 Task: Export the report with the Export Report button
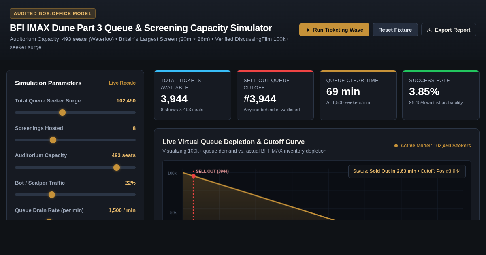click(448, 30)
